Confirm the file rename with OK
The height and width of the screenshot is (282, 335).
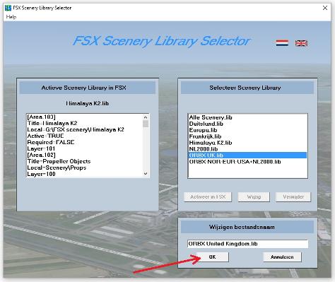coord(212,257)
